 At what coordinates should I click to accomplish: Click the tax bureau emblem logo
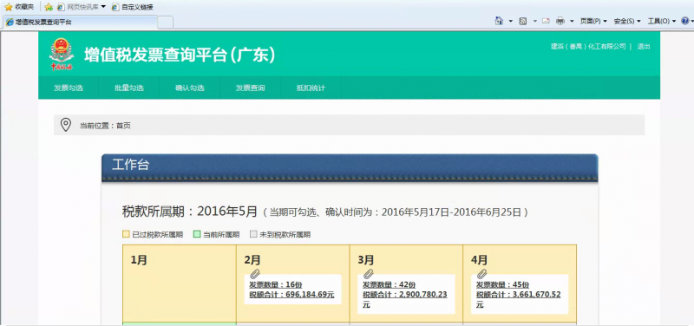click(x=61, y=55)
